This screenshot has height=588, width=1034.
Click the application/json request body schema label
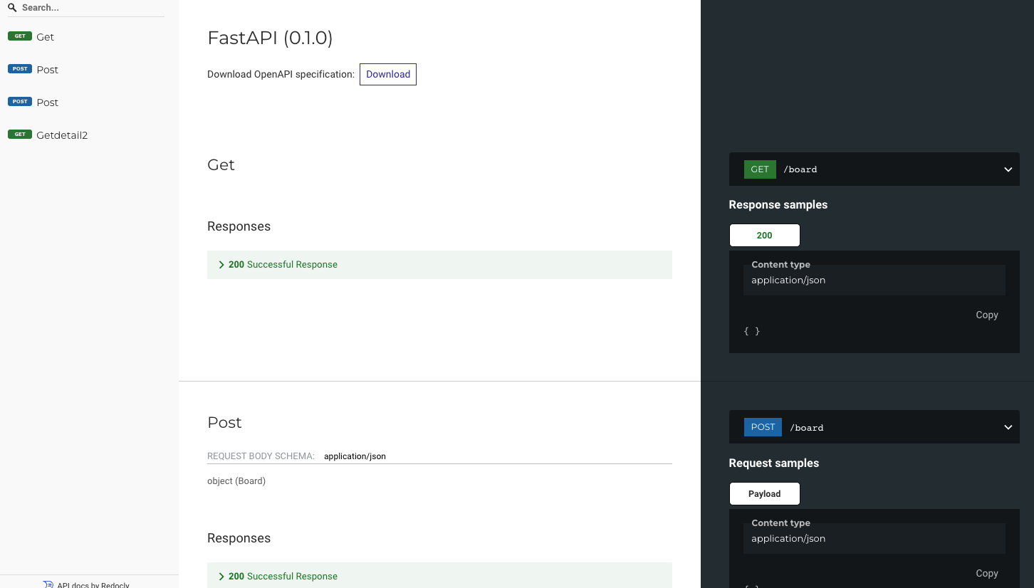[355, 456]
